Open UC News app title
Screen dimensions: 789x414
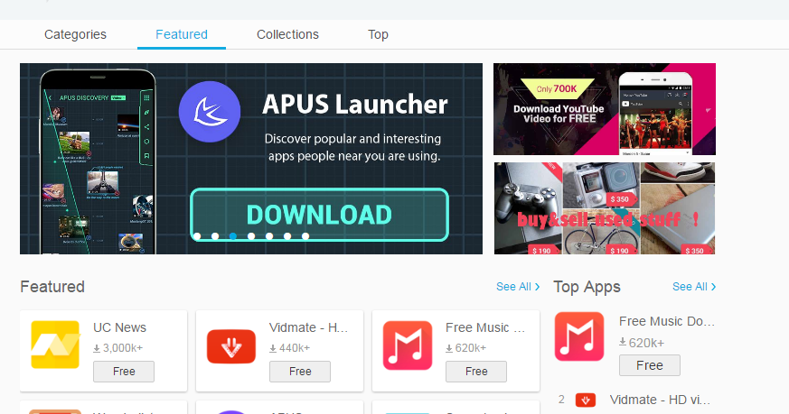tap(120, 327)
